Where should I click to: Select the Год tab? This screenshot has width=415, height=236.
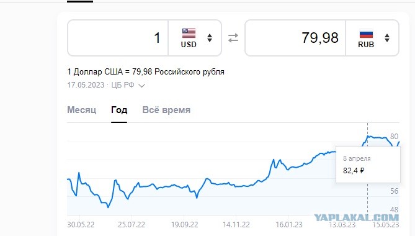119,110
